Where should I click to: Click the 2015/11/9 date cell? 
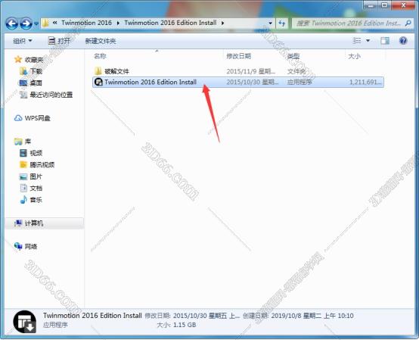click(x=250, y=71)
